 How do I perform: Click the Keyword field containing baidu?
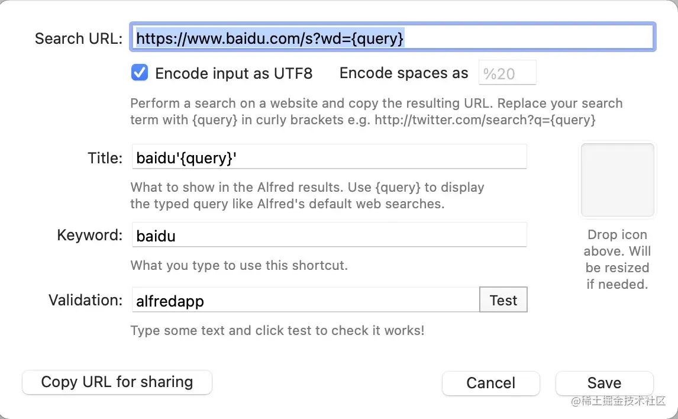328,236
